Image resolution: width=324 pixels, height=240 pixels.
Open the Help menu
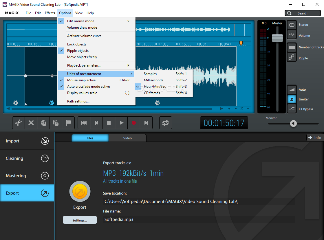90,13
